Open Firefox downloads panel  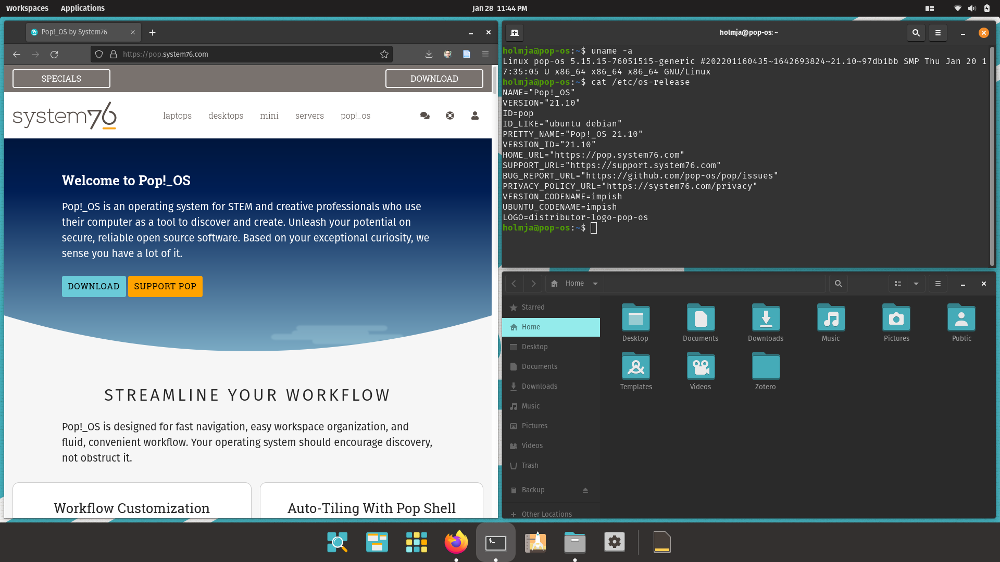(x=429, y=54)
